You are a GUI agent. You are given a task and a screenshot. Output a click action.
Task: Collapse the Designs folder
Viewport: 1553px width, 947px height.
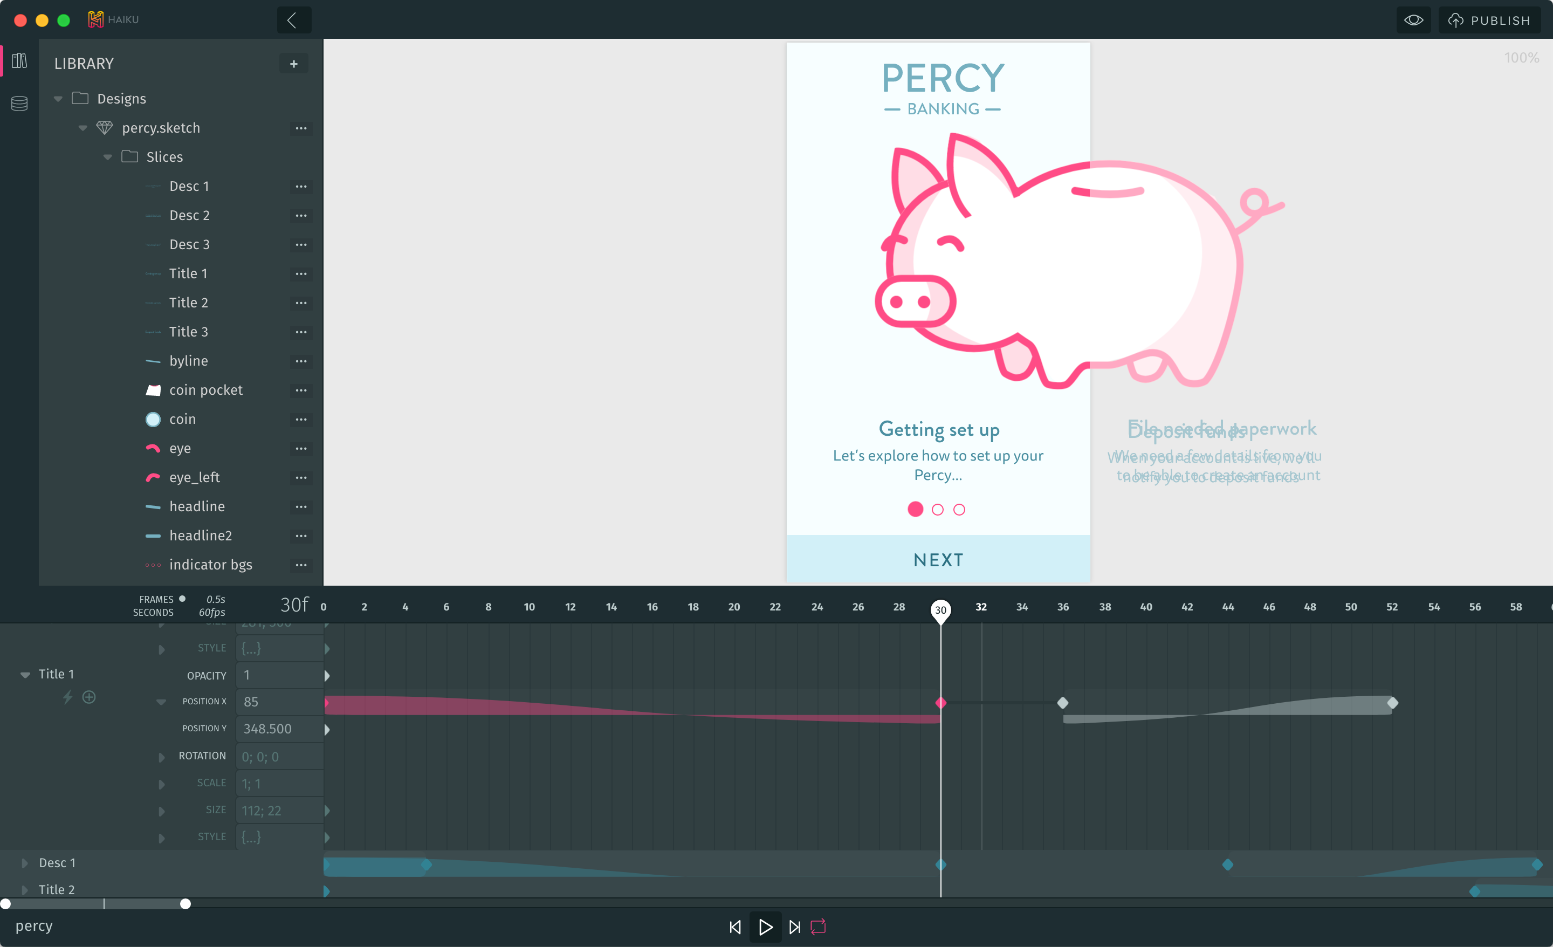pos(59,99)
